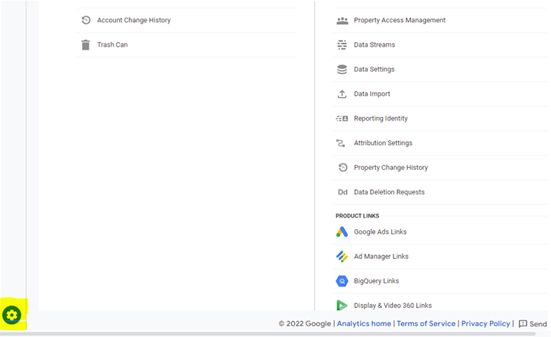Click the BigQuery hexagon icon

pyautogui.click(x=342, y=281)
